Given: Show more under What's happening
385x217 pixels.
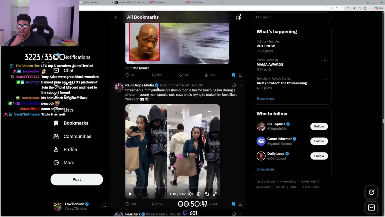Looking at the screenshot, I should 265,99.
